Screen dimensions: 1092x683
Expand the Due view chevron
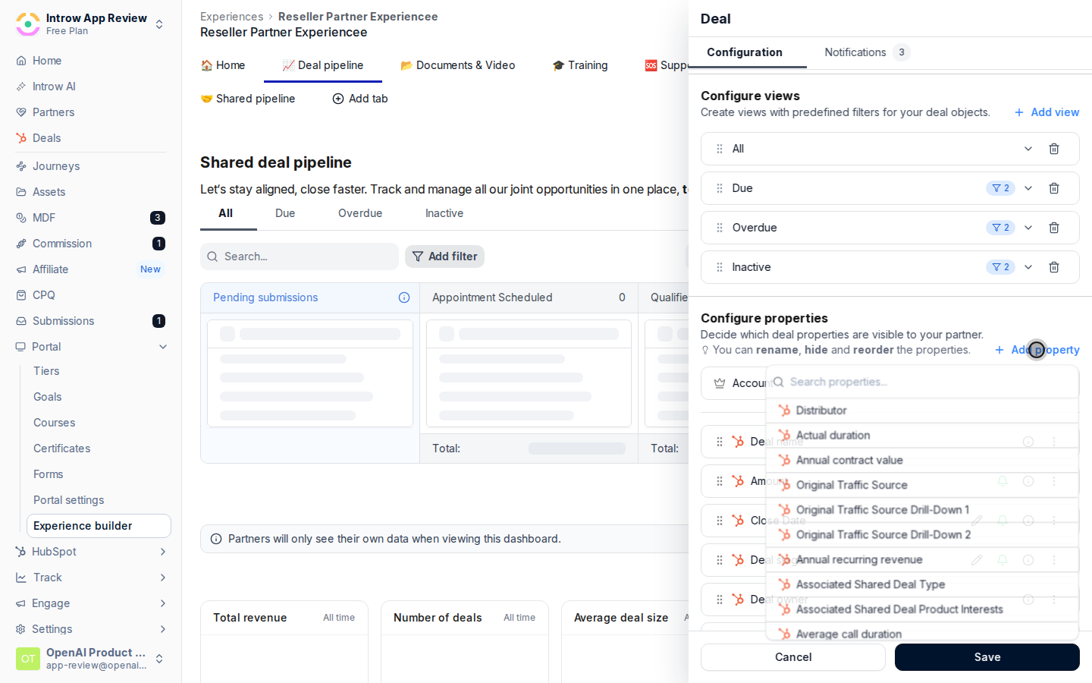coord(1028,188)
